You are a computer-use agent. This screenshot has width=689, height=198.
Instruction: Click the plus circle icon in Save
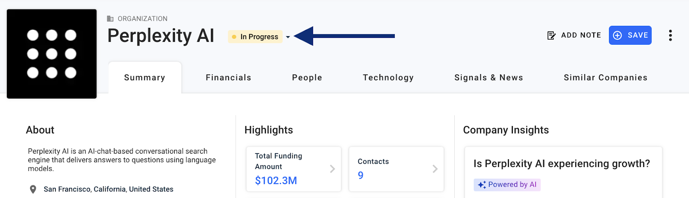click(x=618, y=35)
